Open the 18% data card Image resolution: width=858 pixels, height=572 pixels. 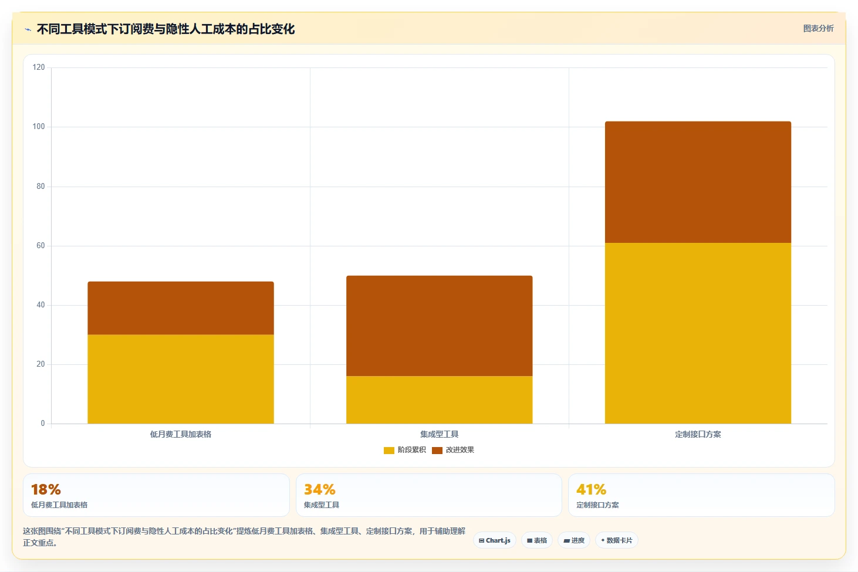(156, 495)
